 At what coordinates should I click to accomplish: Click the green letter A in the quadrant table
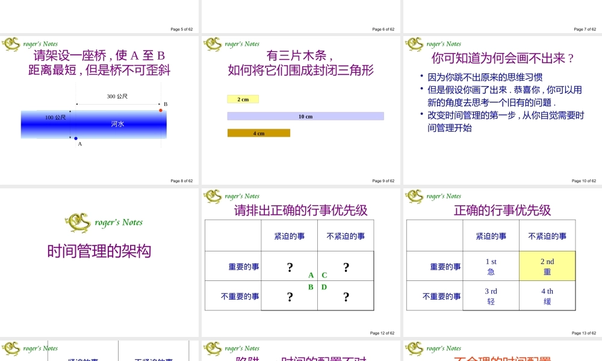(311, 275)
